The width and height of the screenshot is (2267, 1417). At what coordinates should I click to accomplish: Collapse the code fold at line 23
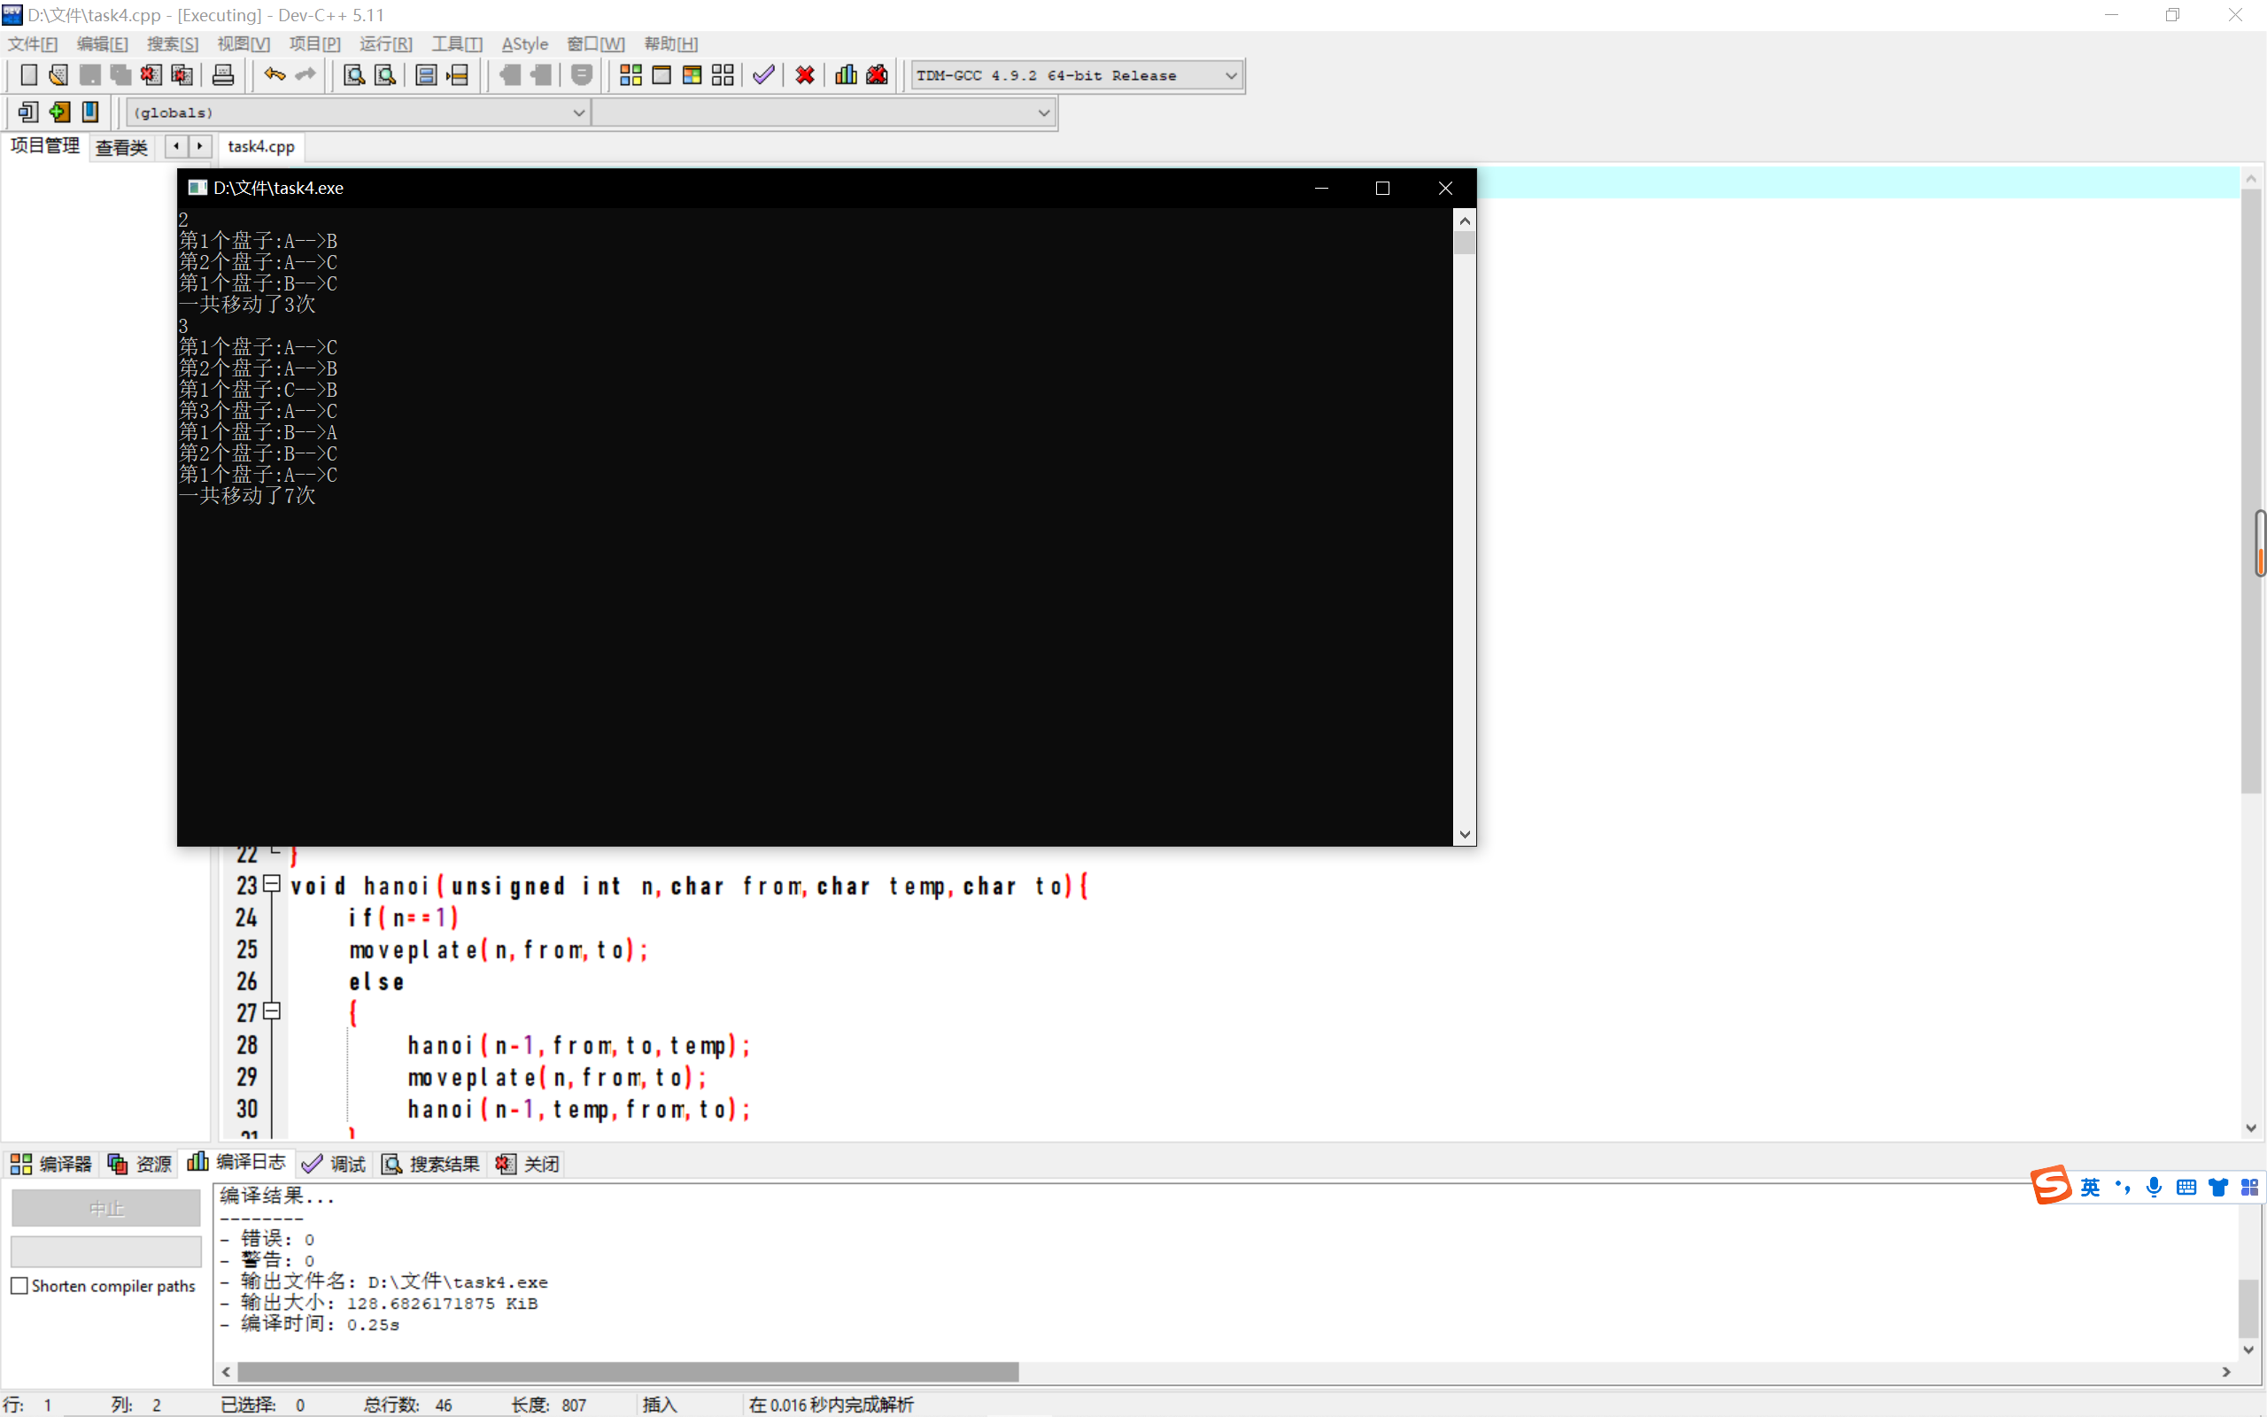[x=272, y=884]
